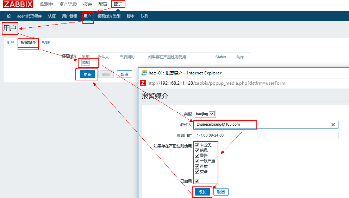Screen dimensions: 349x198
Task: Switch to the 权限 form tab
Action: coord(46,42)
